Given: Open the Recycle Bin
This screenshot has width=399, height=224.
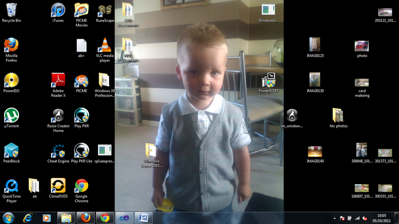Looking at the screenshot, I should 11,10.
